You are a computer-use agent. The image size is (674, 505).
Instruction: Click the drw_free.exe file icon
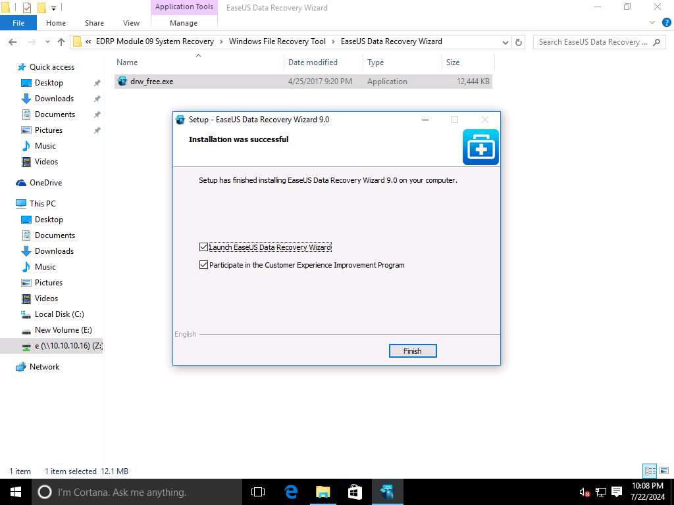[x=122, y=81]
